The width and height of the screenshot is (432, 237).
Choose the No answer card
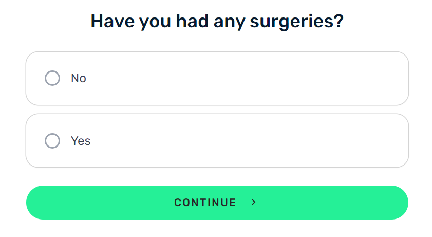217,78
